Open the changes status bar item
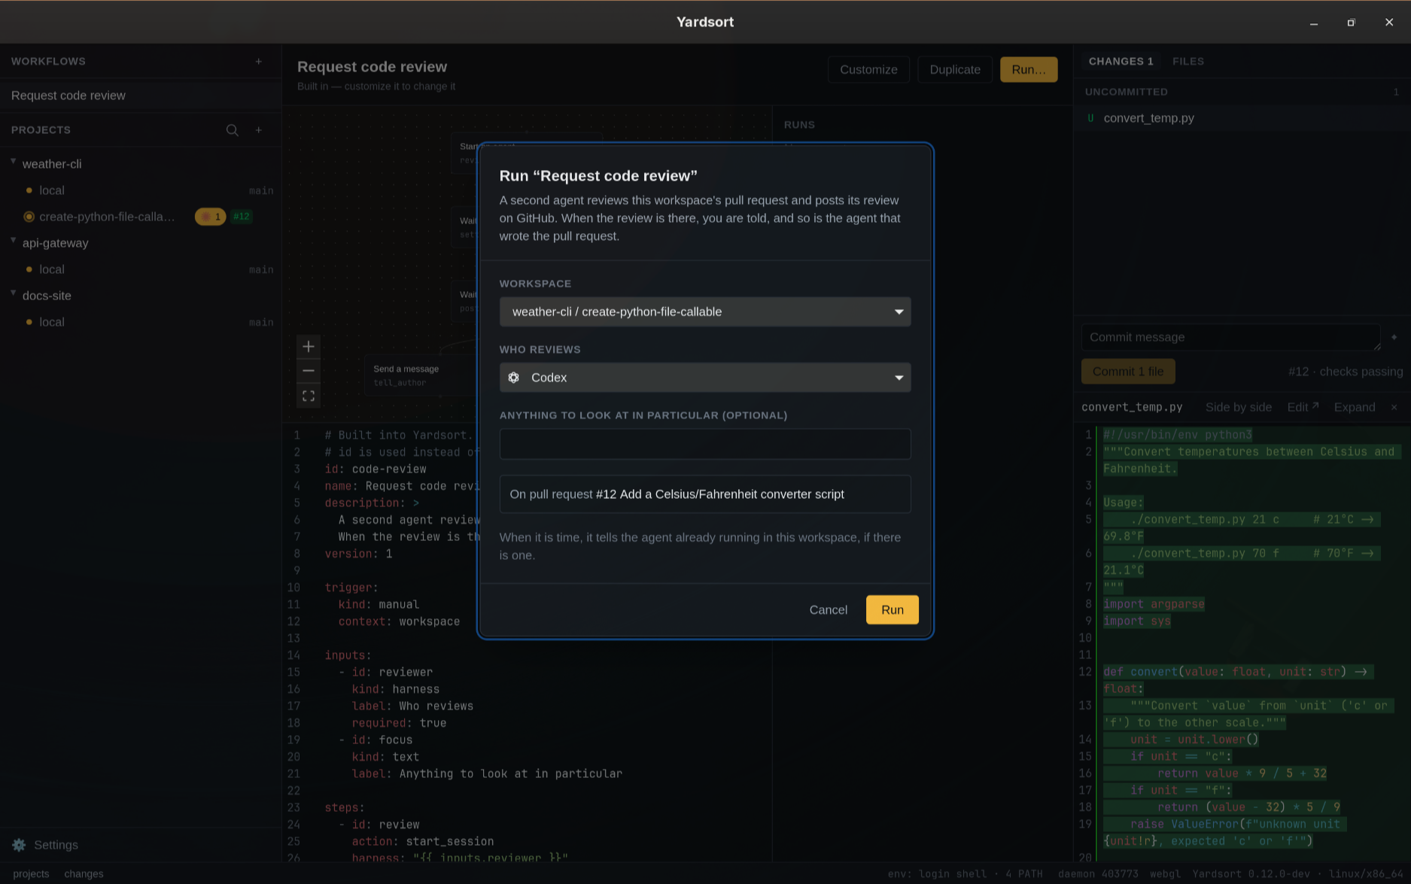Screen dimensions: 1411x884 (84, 873)
